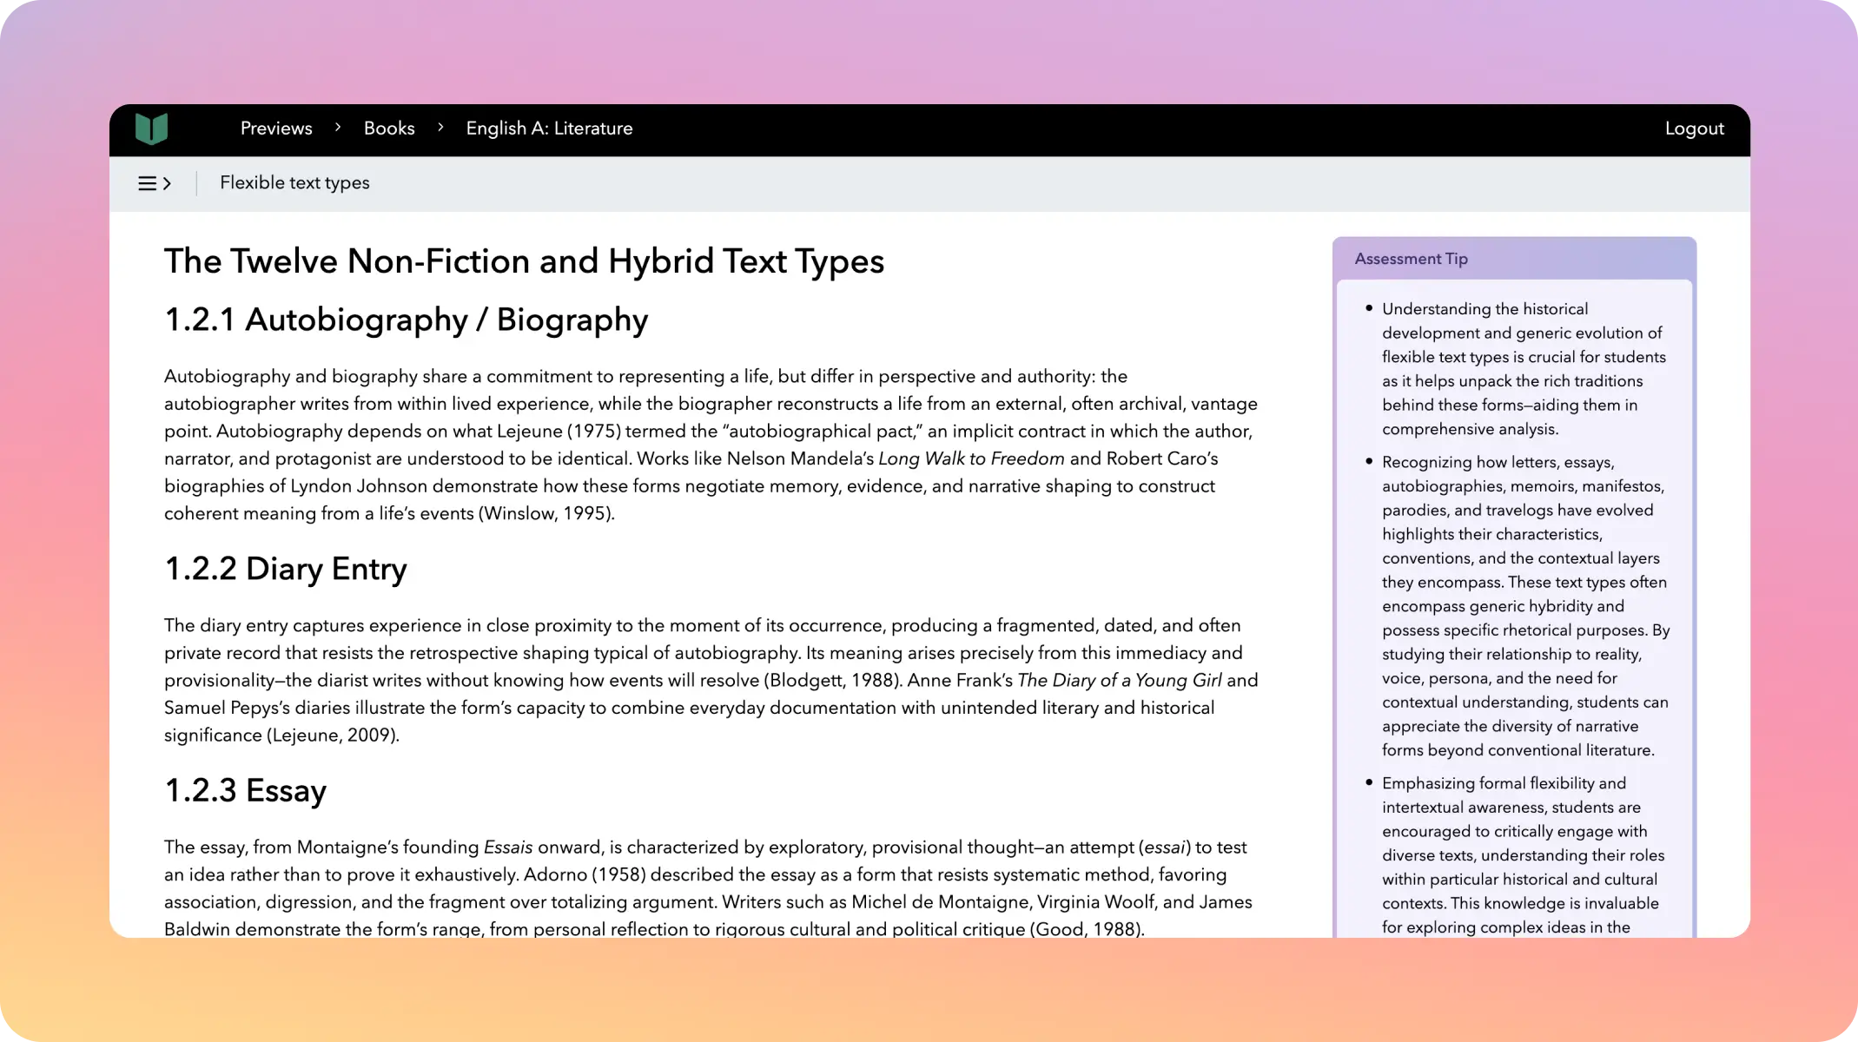This screenshot has width=1858, height=1042.
Task: Click heading 1.2.3 Essay
Action: [x=245, y=790]
